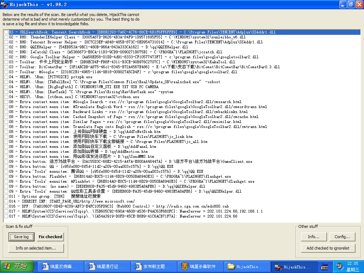Click Info on selected item button
This screenshot has width=364, height=273.
(36, 248)
